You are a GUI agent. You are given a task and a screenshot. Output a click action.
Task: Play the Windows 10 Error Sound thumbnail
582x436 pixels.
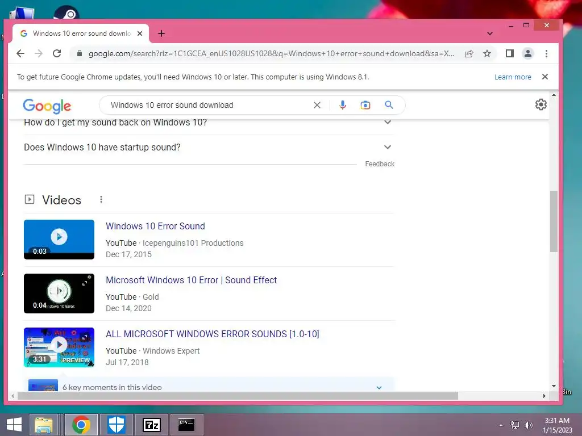pyautogui.click(x=59, y=239)
